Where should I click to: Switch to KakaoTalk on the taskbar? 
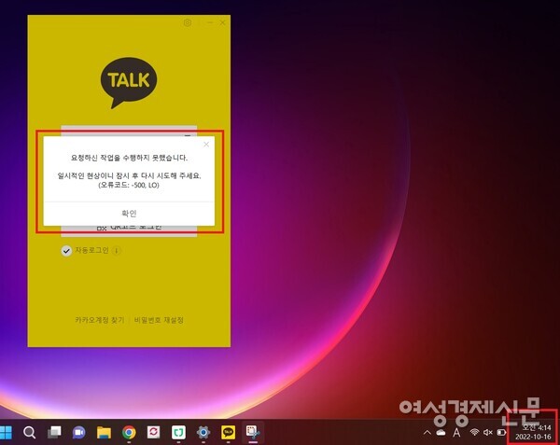[229, 432]
